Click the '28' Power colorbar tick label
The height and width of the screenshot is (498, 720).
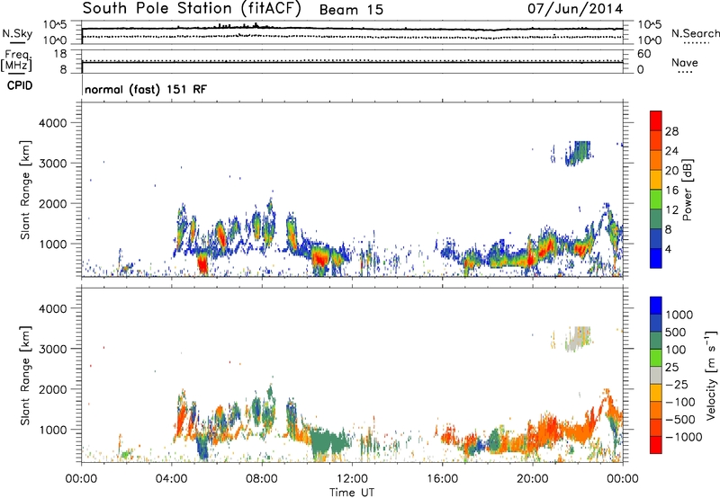coord(671,131)
